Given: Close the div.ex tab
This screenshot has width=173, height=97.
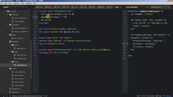Looking at the screenshot, I should [50, 7].
